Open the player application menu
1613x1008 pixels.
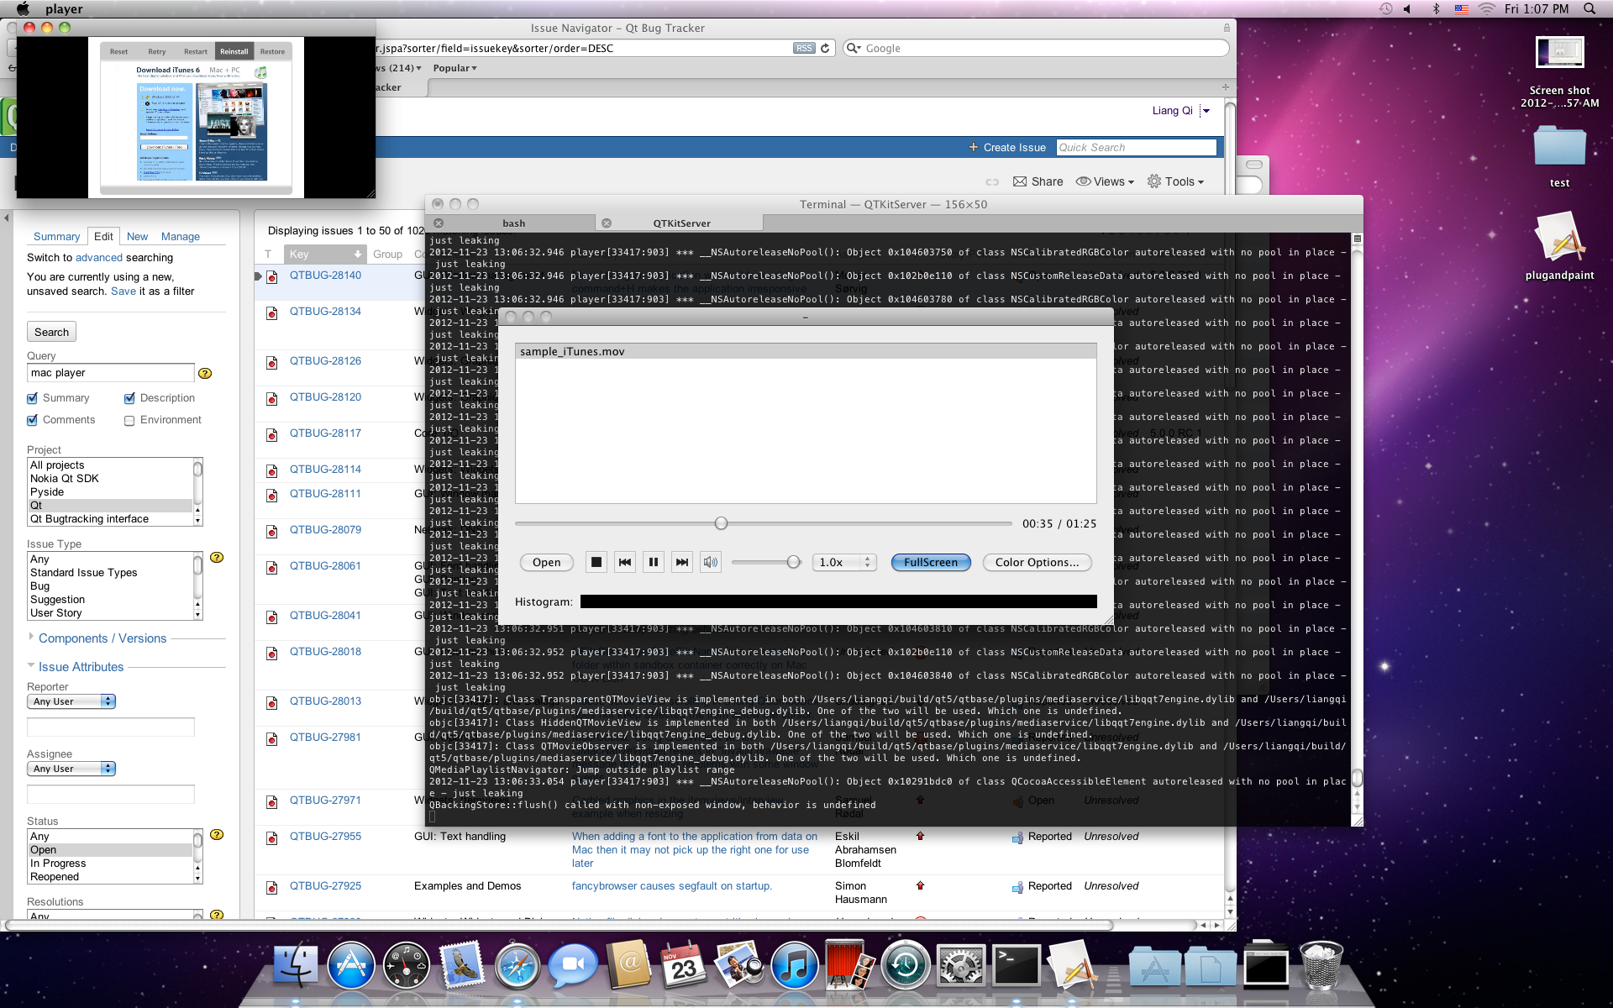64,9
